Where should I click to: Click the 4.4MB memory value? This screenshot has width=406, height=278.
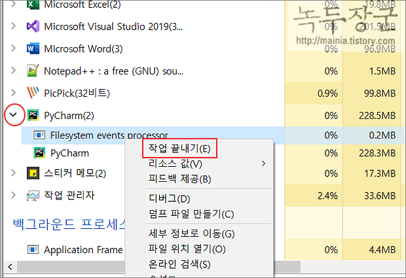pos(382,250)
